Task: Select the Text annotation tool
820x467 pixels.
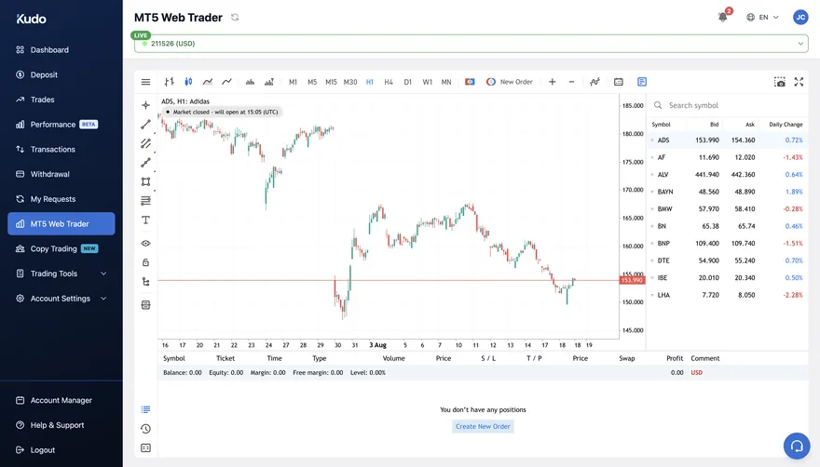Action: coord(146,220)
